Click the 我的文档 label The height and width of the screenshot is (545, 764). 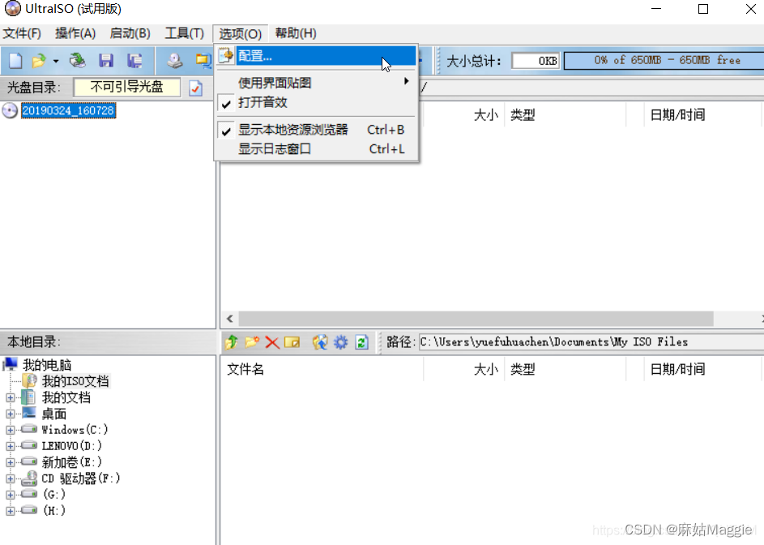(66, 397)
